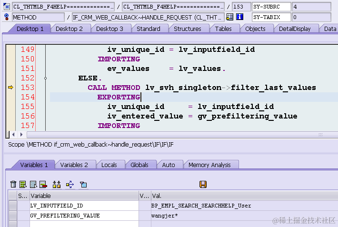Open the DetailDisplay tab

[x=295, y=29]
